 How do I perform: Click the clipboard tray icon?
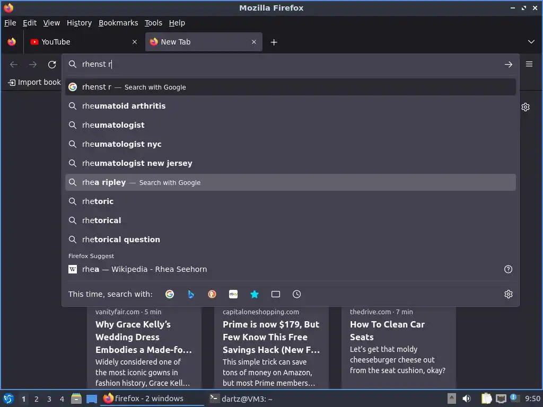tap(487, 399)
